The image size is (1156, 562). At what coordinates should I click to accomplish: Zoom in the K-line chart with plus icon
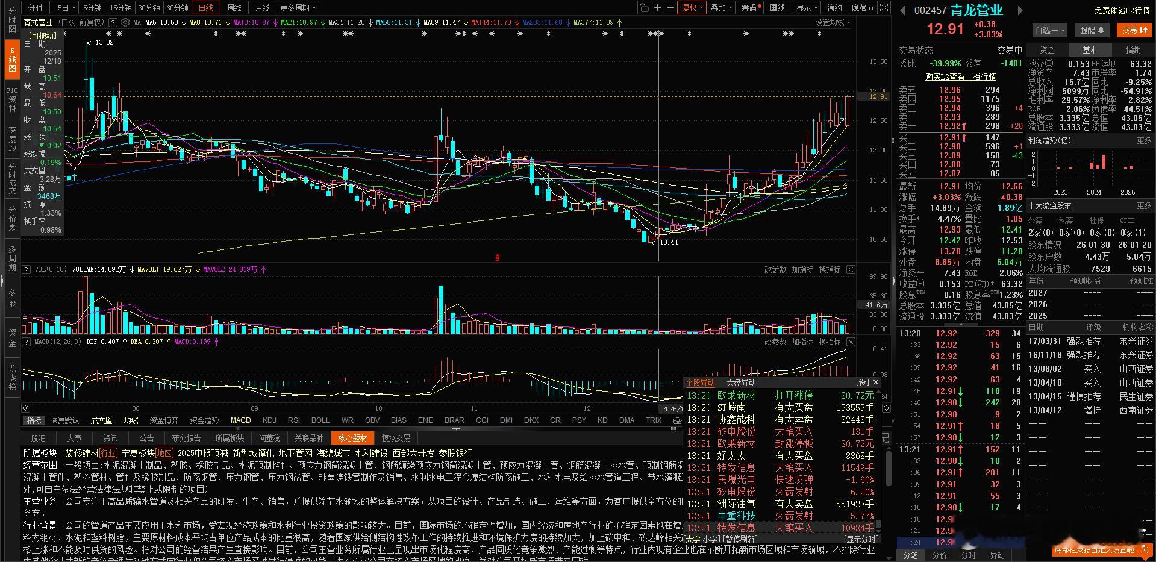point(658,8)
